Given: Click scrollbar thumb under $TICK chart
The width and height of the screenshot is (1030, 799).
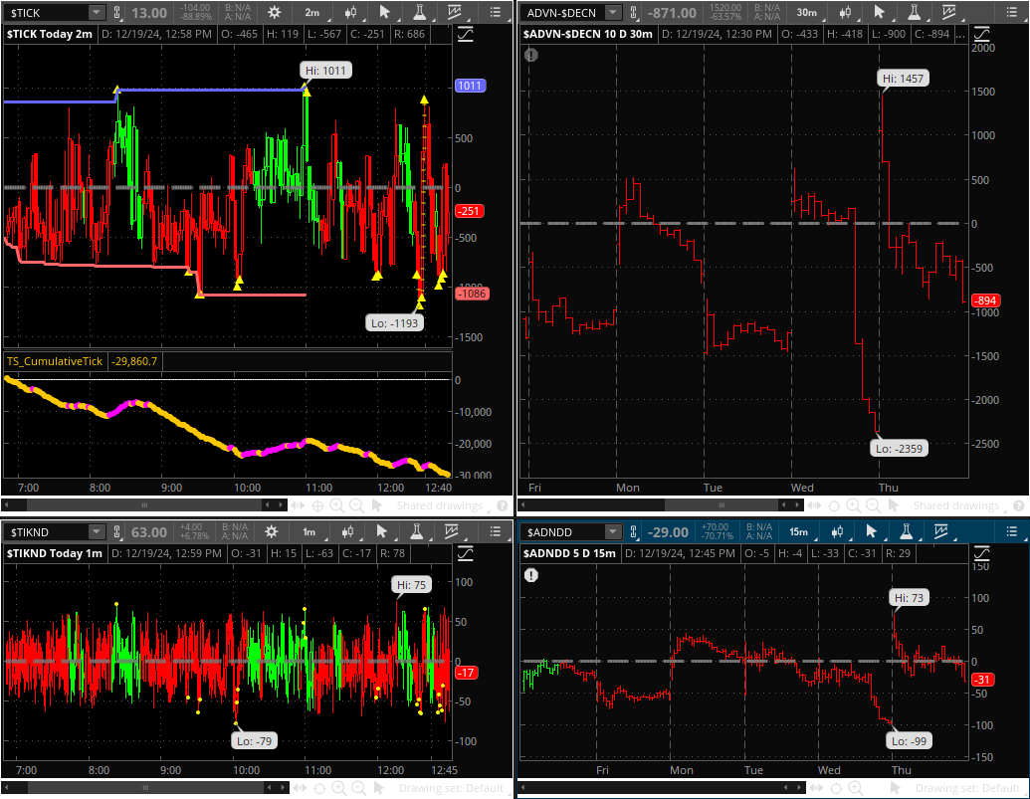Looking at the screenshot, I should tap(144, 505).
